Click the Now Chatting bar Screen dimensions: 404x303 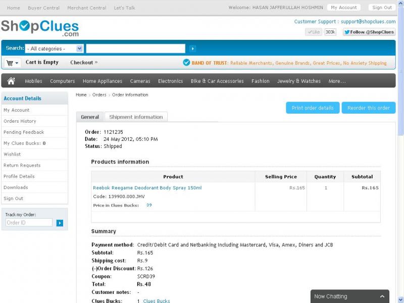(x=349, y=296)
